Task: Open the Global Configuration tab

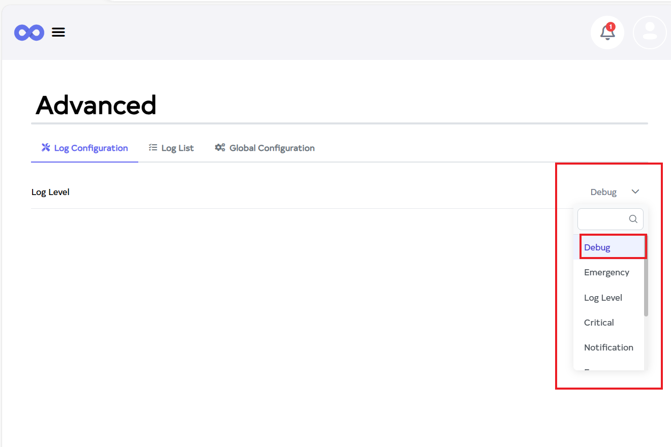Action: 272,148
